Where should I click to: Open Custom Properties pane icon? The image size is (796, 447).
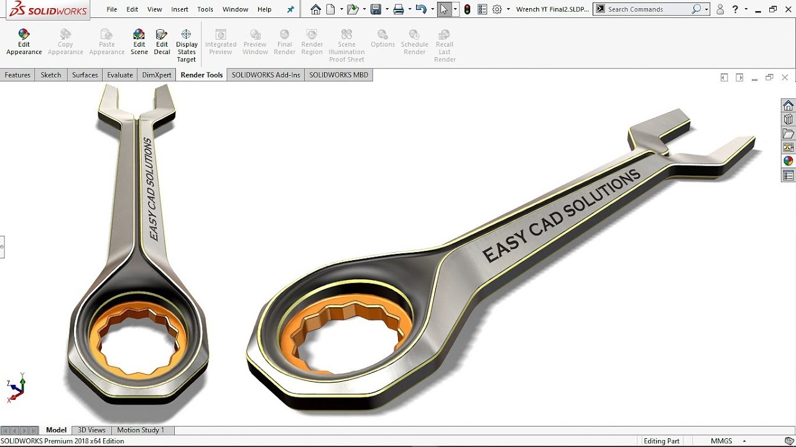789,175
